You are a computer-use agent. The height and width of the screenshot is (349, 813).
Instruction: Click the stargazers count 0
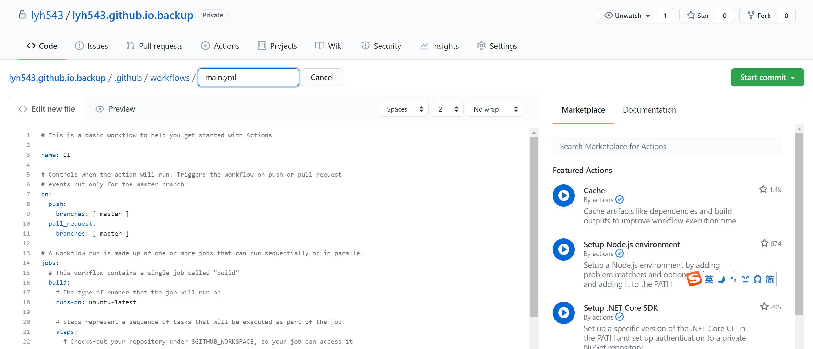(725, 16)
